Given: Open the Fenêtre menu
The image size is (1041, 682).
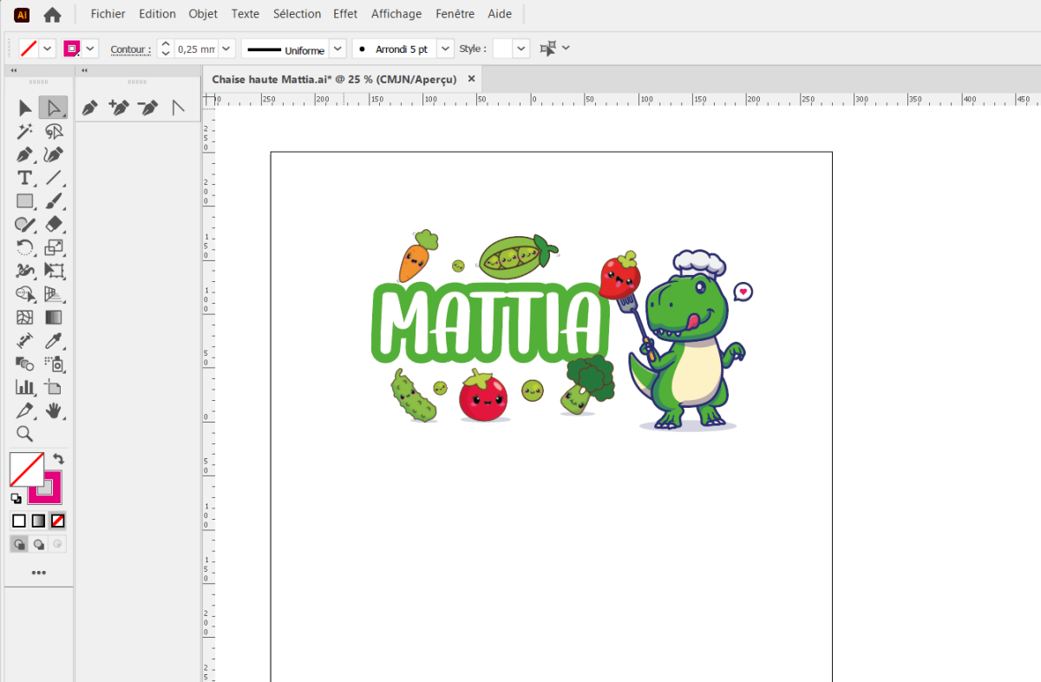Looking at the screenshot, I should [455, 14].
